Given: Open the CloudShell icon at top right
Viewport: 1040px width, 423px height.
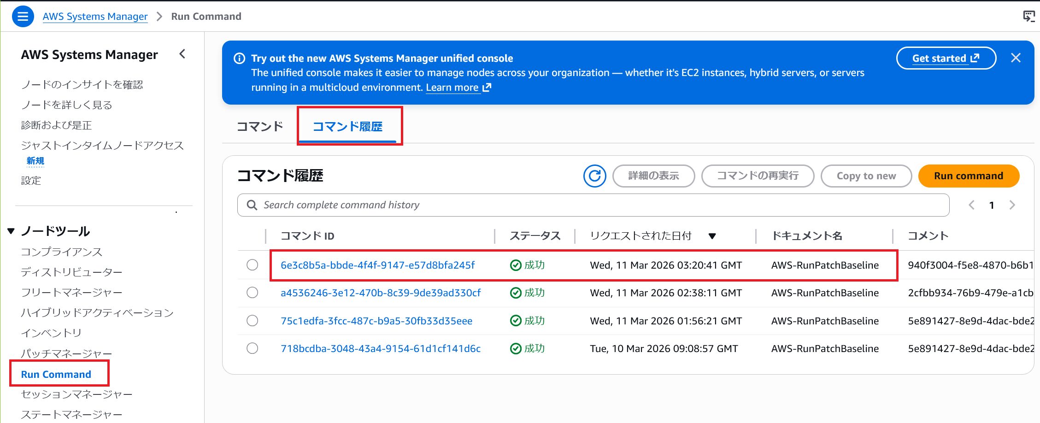Looking at the screenshot, I should click(x=1028, y=17).
